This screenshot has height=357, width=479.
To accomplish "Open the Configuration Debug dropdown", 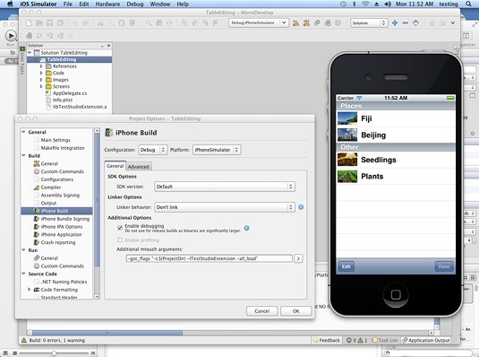I will tap(153, 150).
